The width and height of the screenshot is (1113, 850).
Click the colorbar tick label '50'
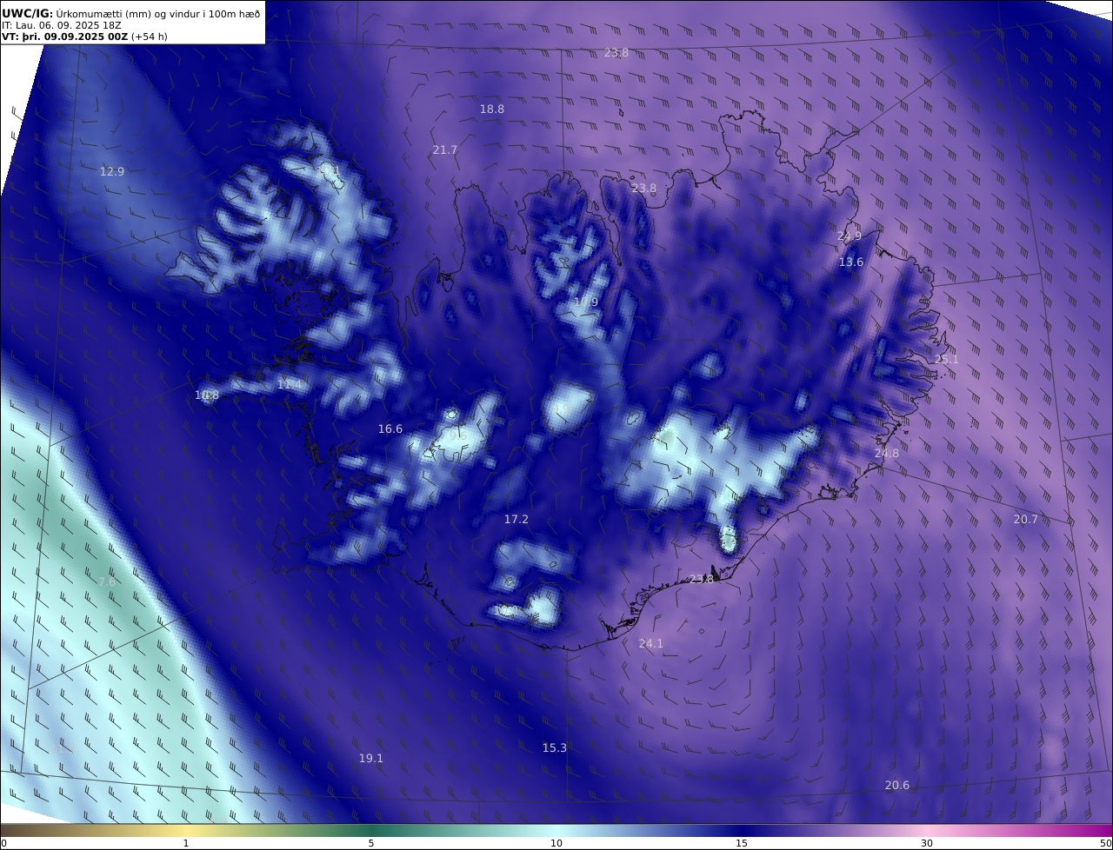[x=1106, y=844]
